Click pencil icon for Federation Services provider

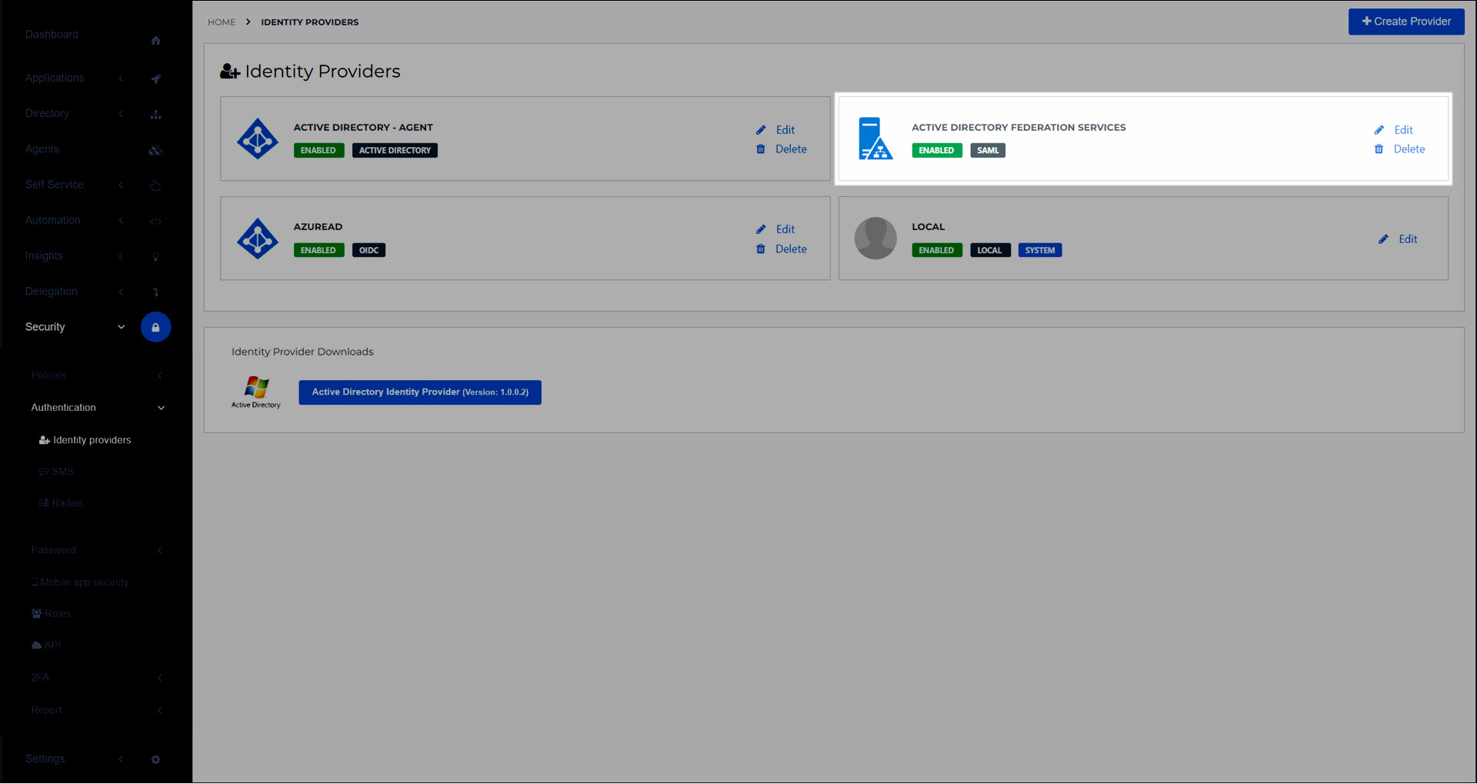point(1379,130)
